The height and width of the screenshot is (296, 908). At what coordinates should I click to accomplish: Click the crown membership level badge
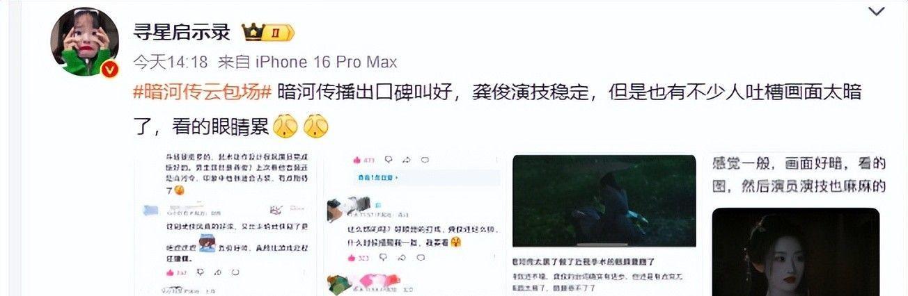(x=268, y=32)
